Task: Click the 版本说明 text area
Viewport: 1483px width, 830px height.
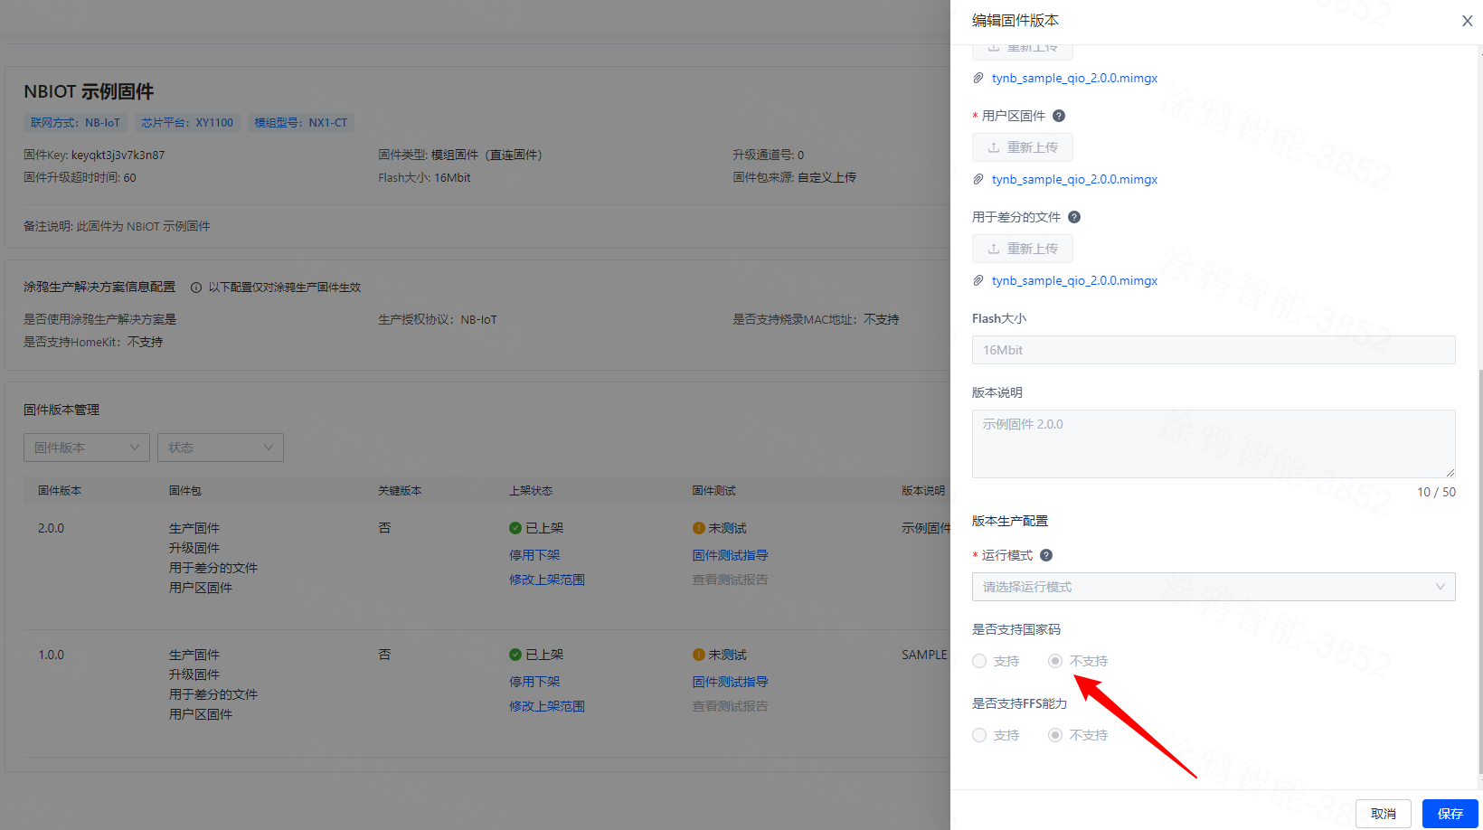Action: pyautogui.click(x=1214, y=444)
